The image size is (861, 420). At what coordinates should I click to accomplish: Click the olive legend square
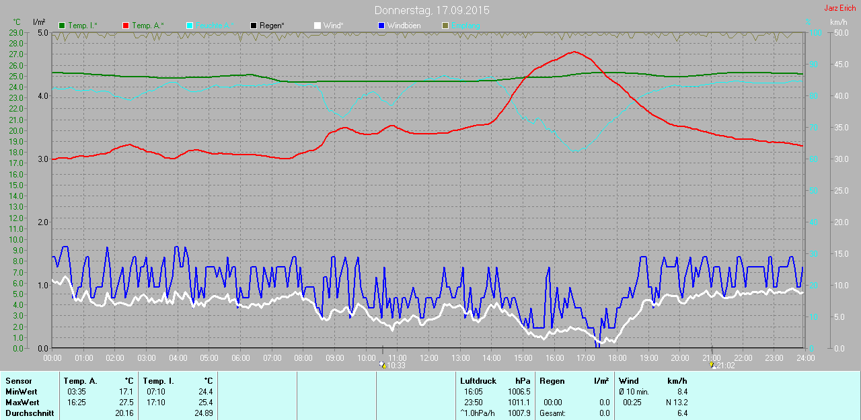click(445, 26)
